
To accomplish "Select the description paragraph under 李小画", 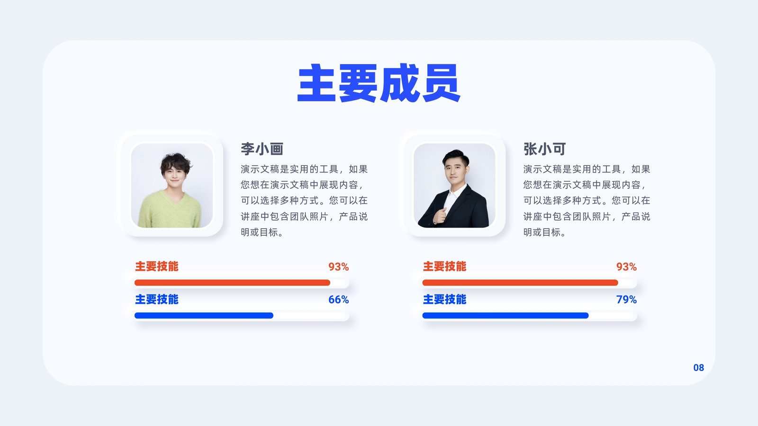I will tap(304, 201).
